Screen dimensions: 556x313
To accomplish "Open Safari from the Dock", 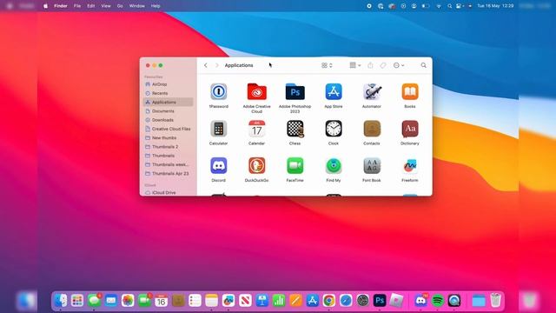I will pos(346,301).
